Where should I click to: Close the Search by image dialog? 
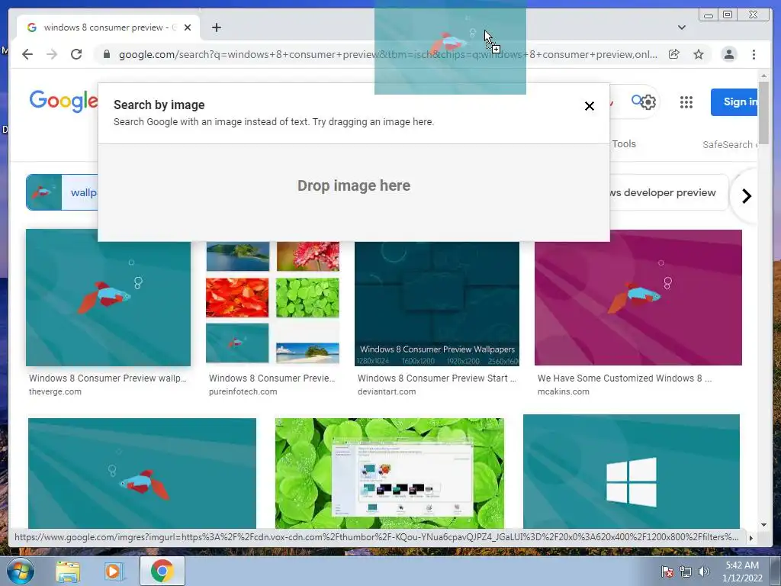tap(590, 106)
